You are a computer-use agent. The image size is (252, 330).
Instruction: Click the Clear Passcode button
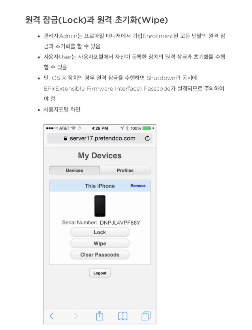pos(100,255)
